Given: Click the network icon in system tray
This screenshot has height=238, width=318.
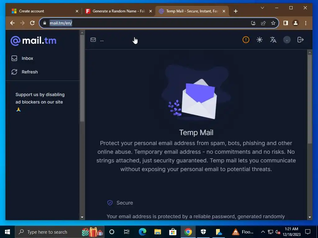Looking at the screenshot, I should coord(270,232).
